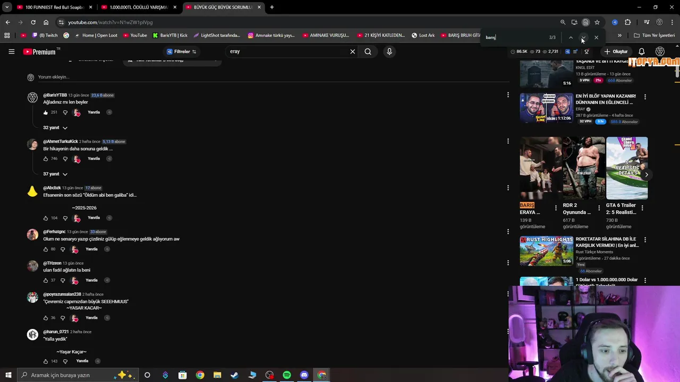Open the YouTube guide hamburger menu

[x=11, y=51]
